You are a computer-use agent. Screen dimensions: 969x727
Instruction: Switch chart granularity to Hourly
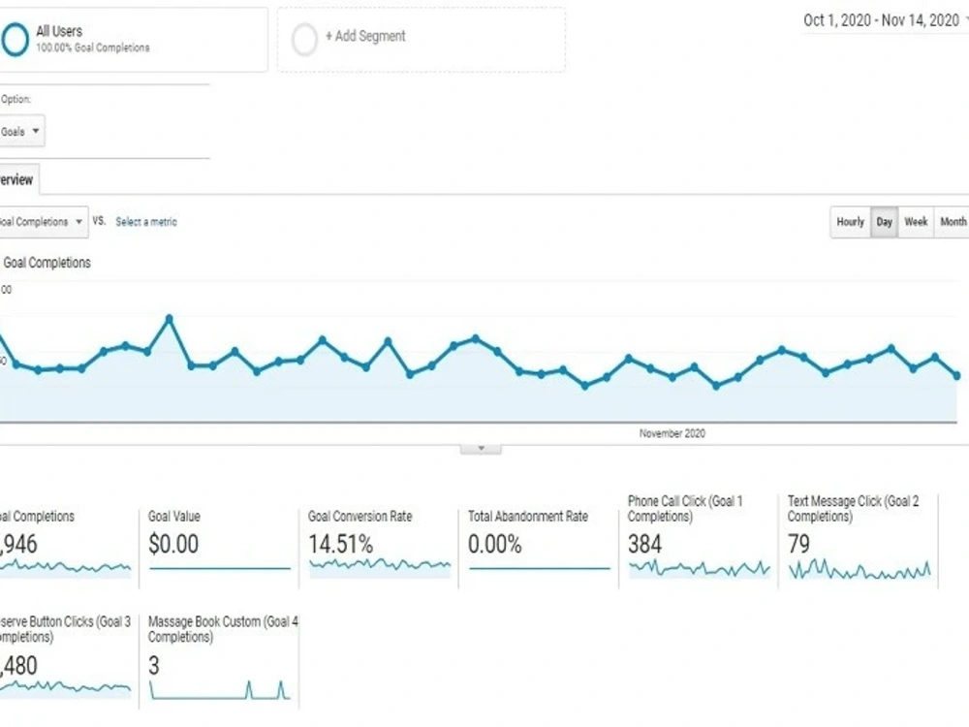(x=851, y=222)
